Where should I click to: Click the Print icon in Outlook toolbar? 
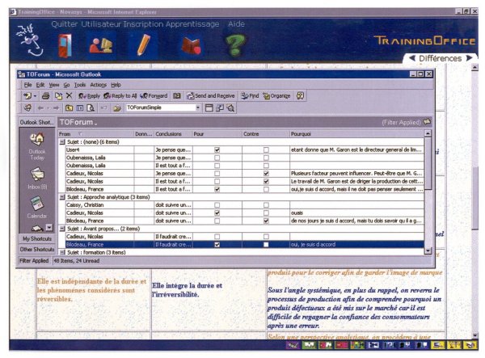(45, 96)
